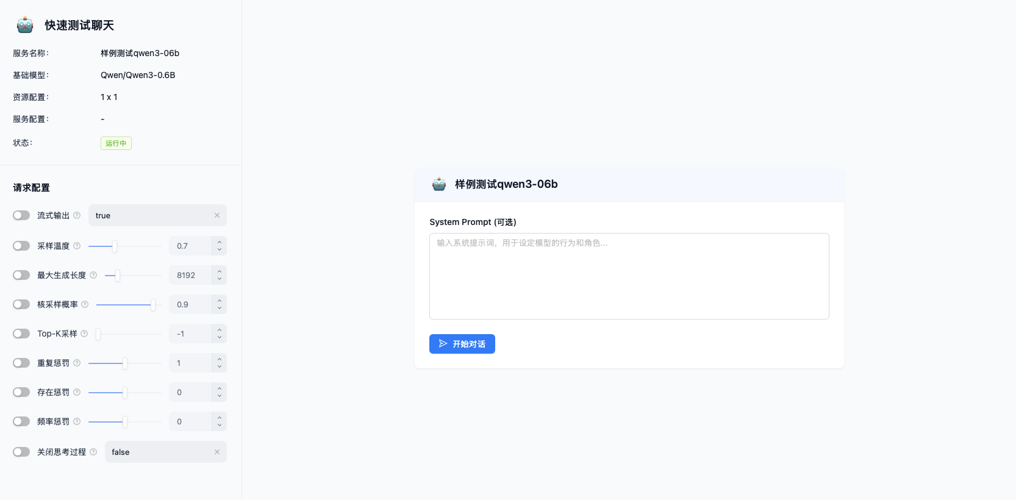Open the 流式输出 true dropdown
Image resolution: width=1016 pixels, height=500 pixels.
(x=152, y=215)
